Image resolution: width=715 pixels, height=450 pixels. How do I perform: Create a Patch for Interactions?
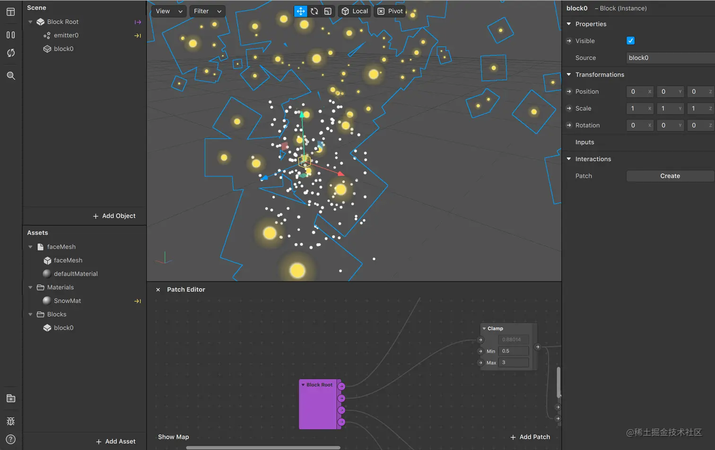coord(670,176)
